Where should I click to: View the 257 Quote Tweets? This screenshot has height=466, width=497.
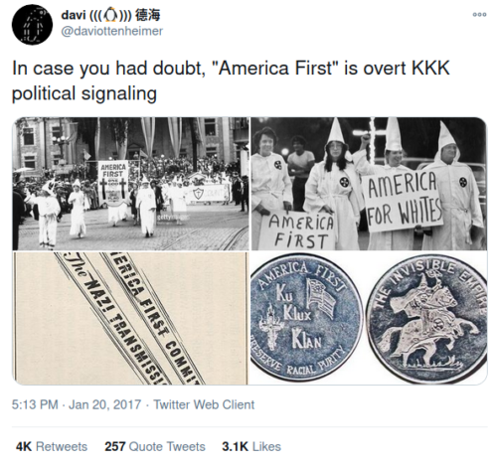pos(155,446)
